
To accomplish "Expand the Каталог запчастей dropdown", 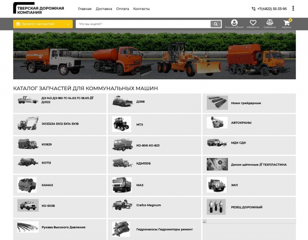I will (43, 24).
